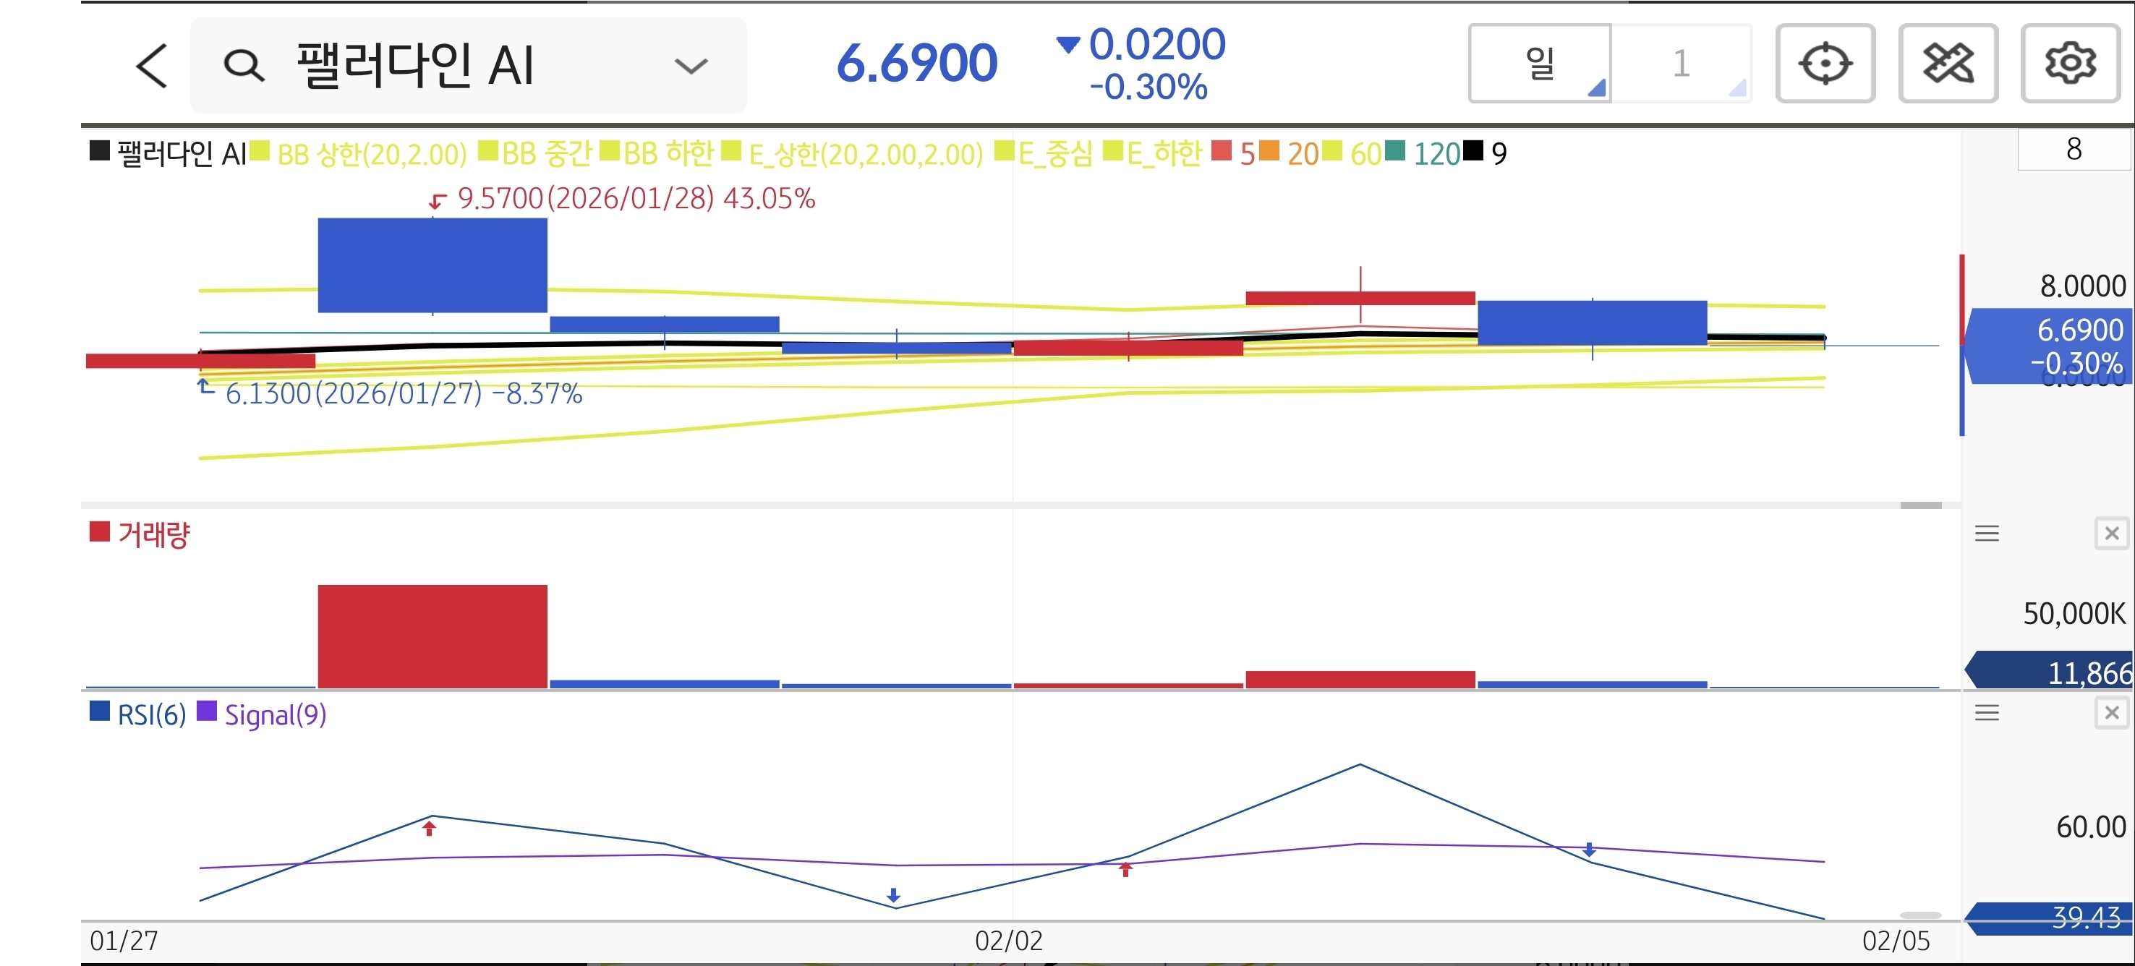Viewport: 2135px width, 966px height.
Task: Close the RSI indicator panel
Action: point(2111,712)
